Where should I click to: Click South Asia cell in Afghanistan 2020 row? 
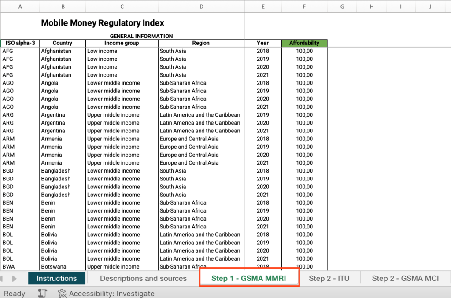pos(201,67)
